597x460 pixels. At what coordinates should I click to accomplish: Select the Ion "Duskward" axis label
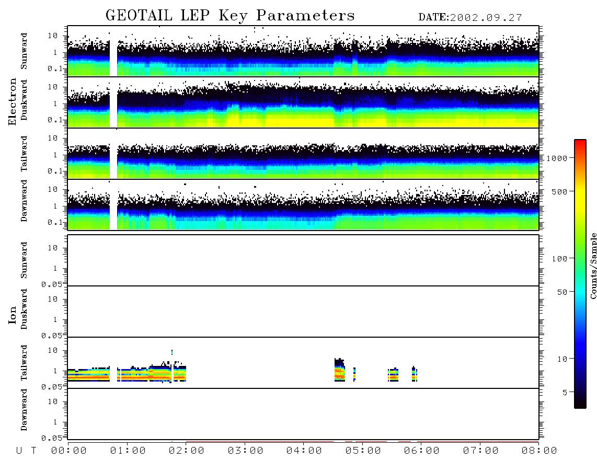point(24,309)
